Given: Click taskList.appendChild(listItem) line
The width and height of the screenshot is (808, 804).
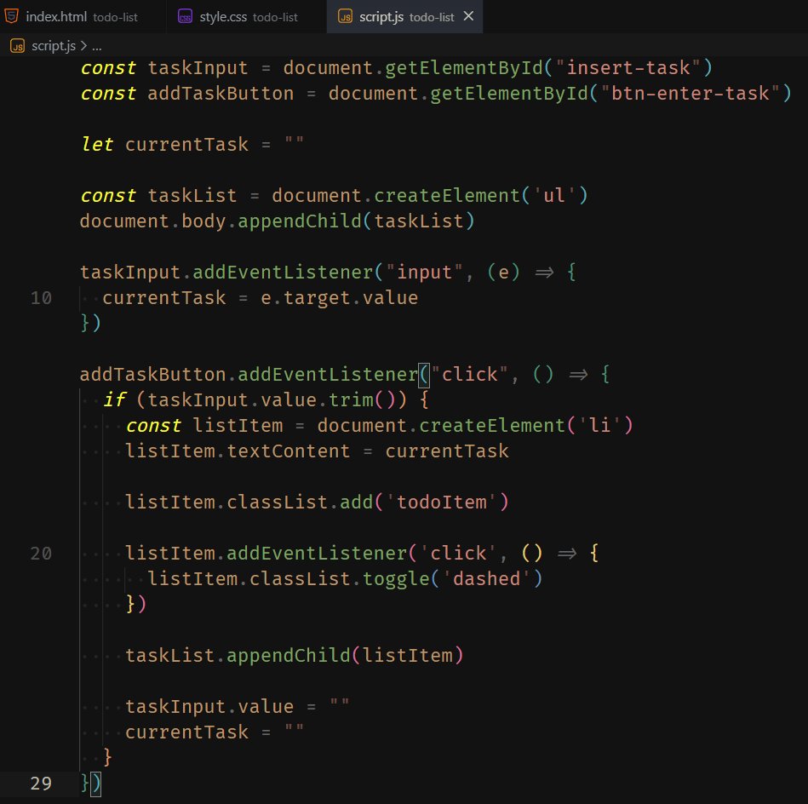Looking at the screenshot, I should point(295,656).
